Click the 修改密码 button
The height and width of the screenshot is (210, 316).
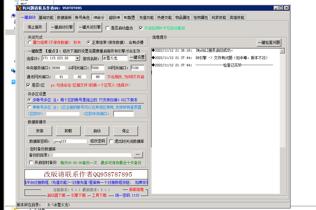tap(98, 141)
